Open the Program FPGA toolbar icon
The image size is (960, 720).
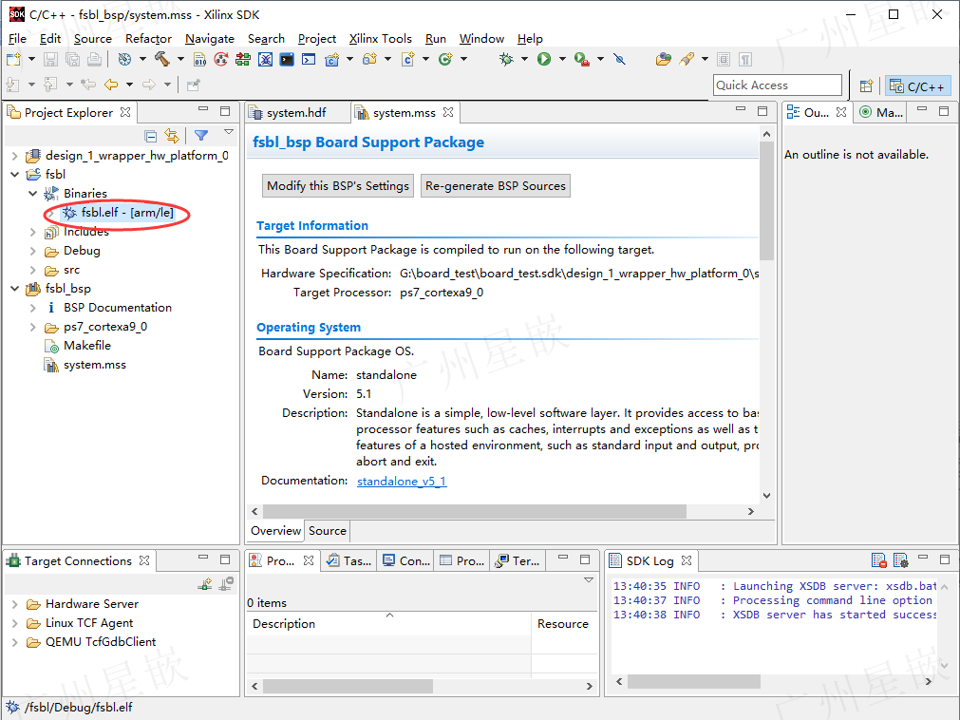[x=243, y=60]
